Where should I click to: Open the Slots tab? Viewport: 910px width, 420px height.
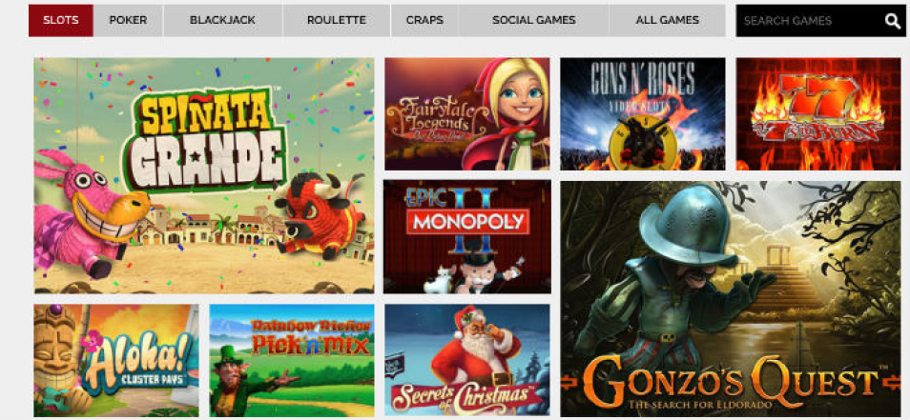(61, 20)
